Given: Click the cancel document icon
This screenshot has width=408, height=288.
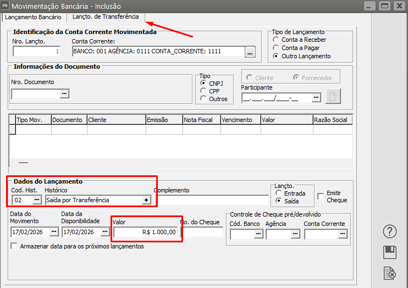Looking at the screenshot, I should pos(389,273).
